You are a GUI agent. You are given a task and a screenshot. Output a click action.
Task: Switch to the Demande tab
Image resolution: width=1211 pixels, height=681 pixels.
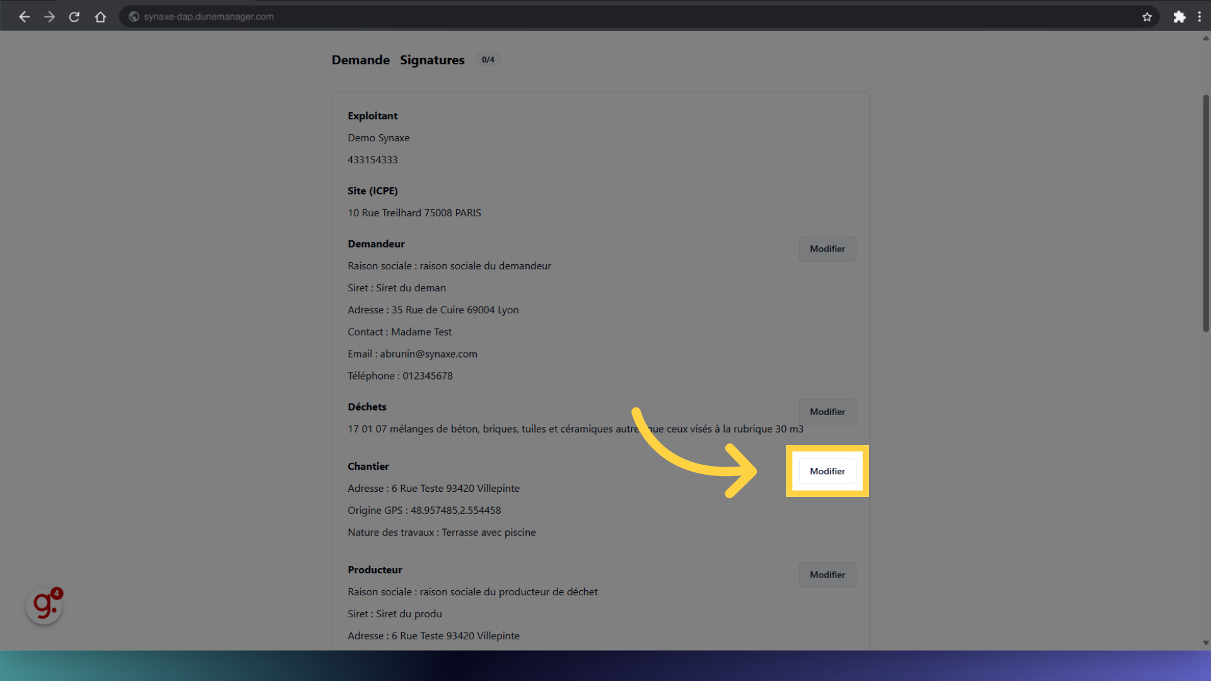pyautogui.click(x=361, y=60)
